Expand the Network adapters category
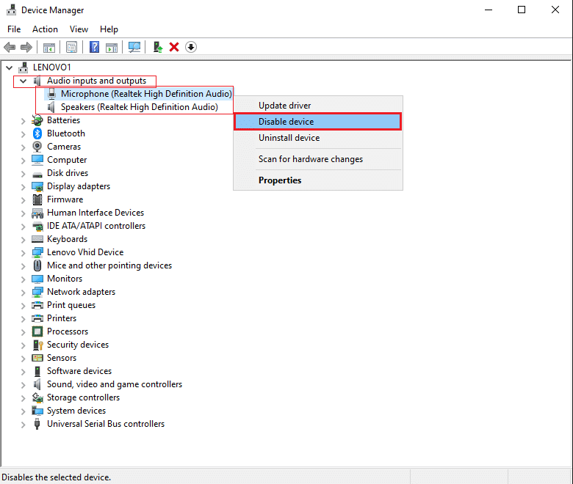This screenshot has width=573, height=484. pyautogui.click(x=23, y=292)
